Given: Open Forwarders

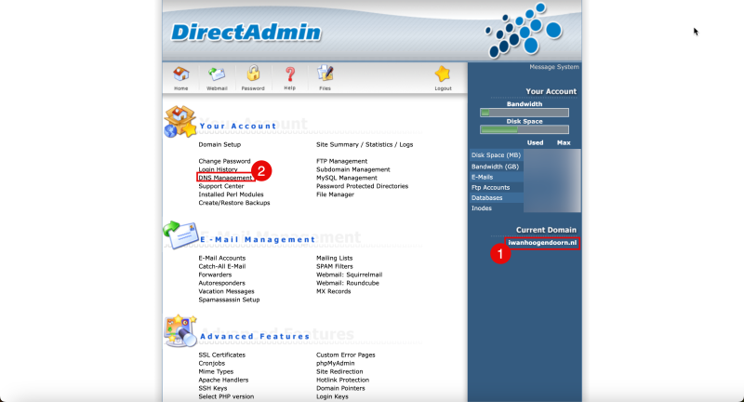Looking at the screenshot, I should pyautogui.click(x=215, y=275).
